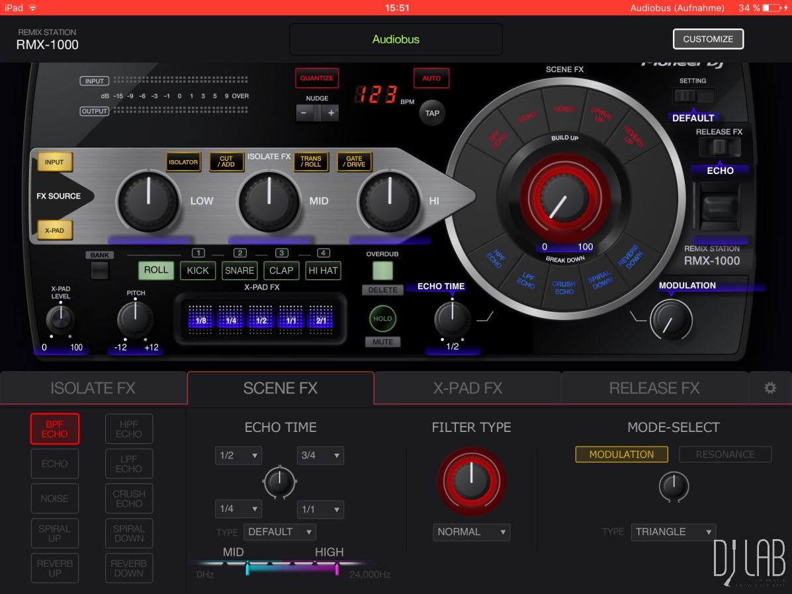Screen dimensions: 792x594
Task: Open settings gear next to Release FX tab
Action: (x=770, y=388)
